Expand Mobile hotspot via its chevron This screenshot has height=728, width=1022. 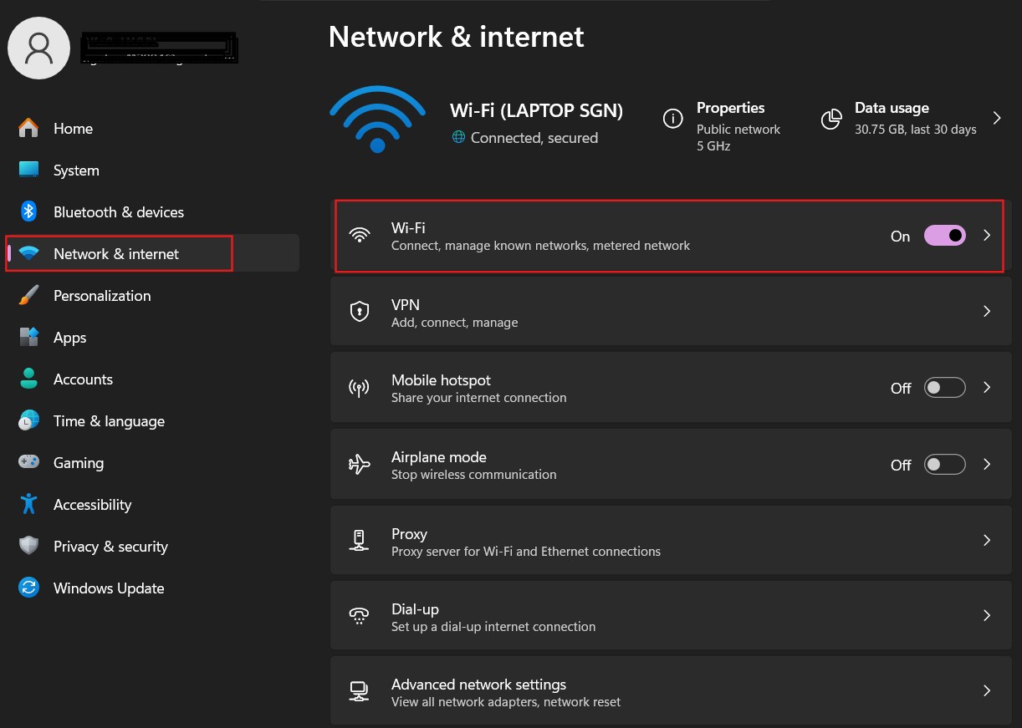(x=987, y=388)
